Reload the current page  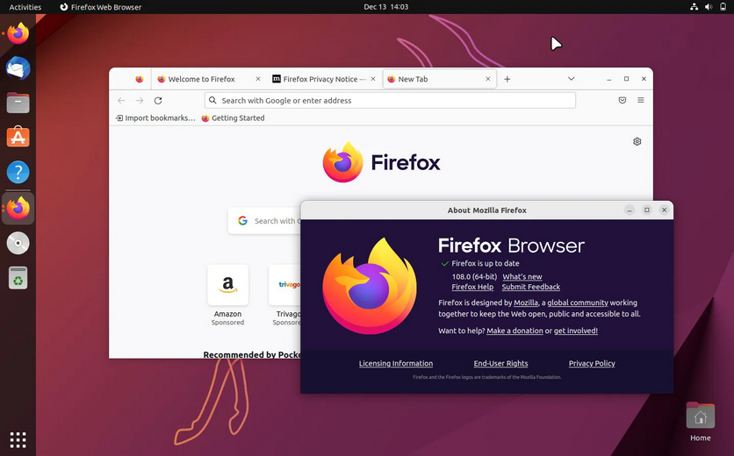pyautogui.click(x=158, y=101)
